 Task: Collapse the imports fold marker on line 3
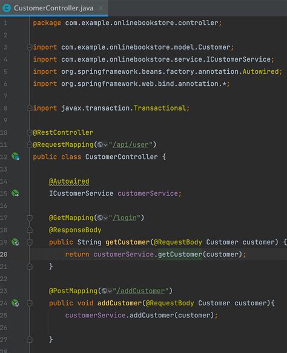29,47
